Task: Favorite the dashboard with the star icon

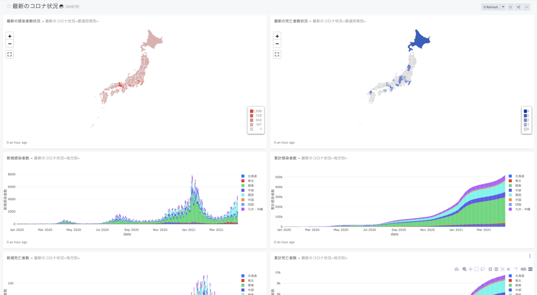Action: (x=9, y=6)
